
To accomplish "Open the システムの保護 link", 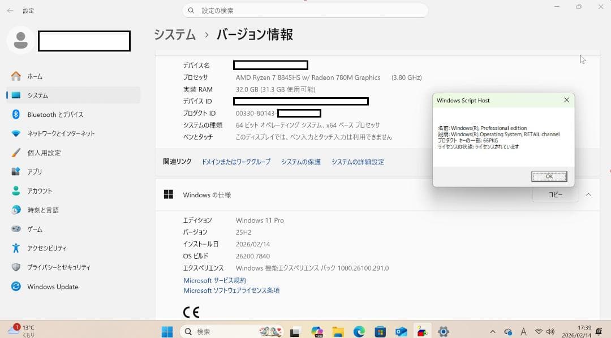I will [x=301, y=162].
